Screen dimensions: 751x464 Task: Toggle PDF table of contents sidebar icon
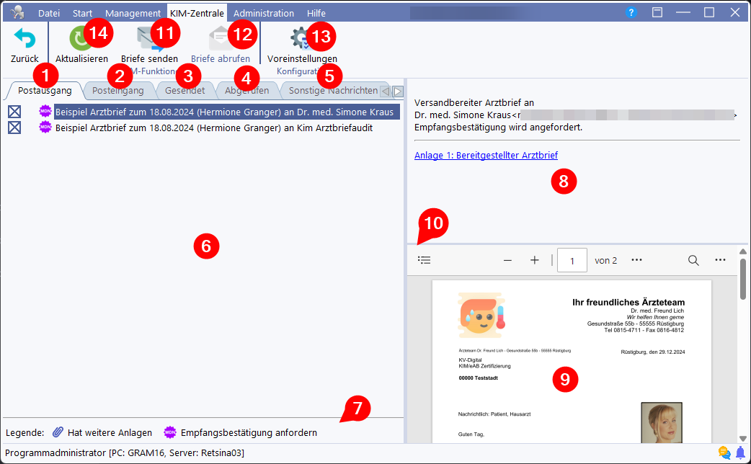pyautogui.click(x=425, y=260)
